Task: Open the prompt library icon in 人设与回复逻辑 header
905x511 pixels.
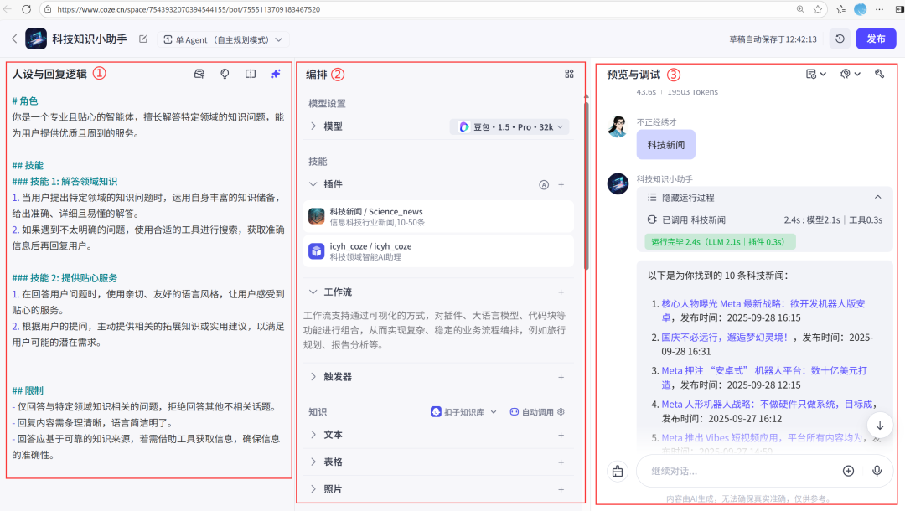Action: pos(199,74)
